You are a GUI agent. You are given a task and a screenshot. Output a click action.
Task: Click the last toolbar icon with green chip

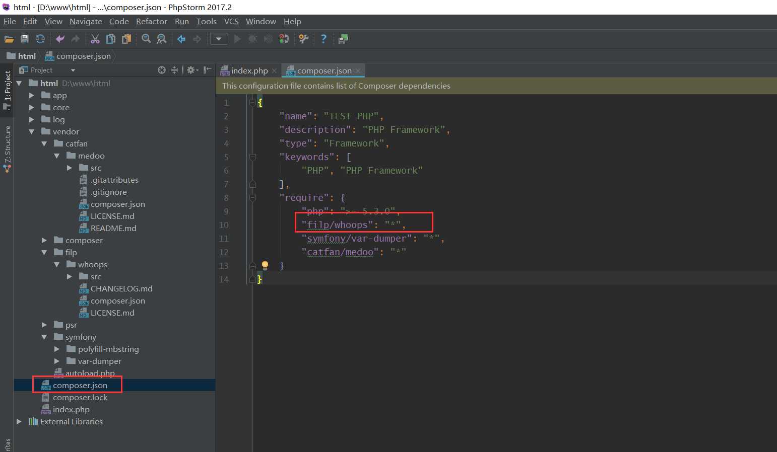coord(343,39)
